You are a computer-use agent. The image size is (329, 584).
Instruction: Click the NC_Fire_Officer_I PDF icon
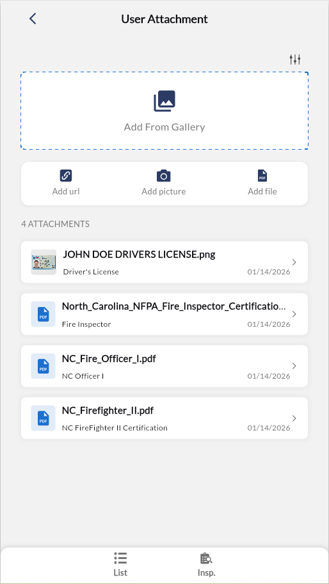click(44, 366)
